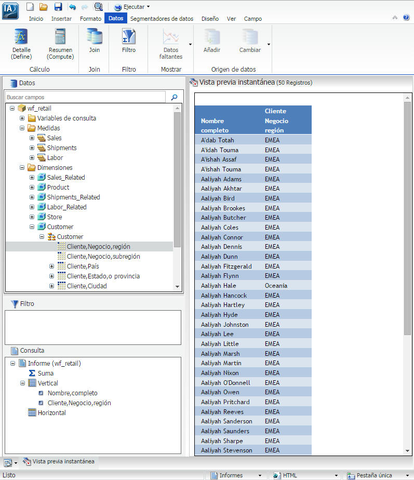The height and width of the screenshot is (480, 414).
Task: Expand the Cliente,País field
Action: coord(52,266)
